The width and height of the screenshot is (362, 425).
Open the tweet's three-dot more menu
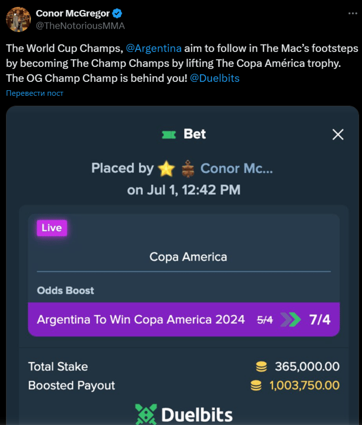(353, 13)
